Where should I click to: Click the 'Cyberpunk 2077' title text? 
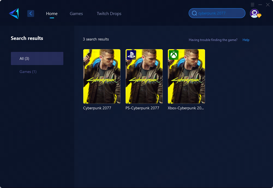click(x=97, y=108)
